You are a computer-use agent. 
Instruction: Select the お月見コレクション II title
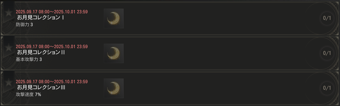(x=41, y=52)
